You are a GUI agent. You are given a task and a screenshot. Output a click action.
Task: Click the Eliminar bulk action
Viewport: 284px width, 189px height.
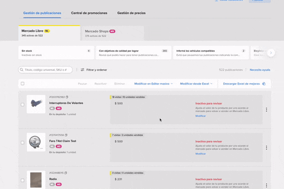click(x=120, y=84)
